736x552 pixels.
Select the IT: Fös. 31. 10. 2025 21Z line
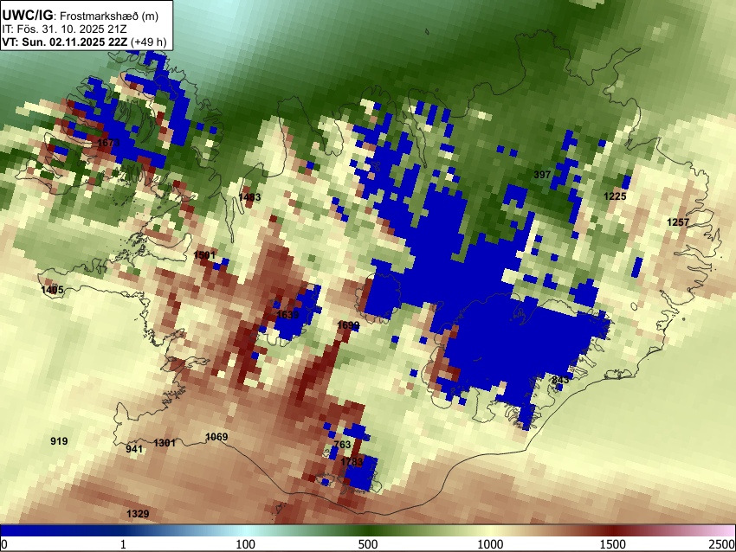point(64,29)
